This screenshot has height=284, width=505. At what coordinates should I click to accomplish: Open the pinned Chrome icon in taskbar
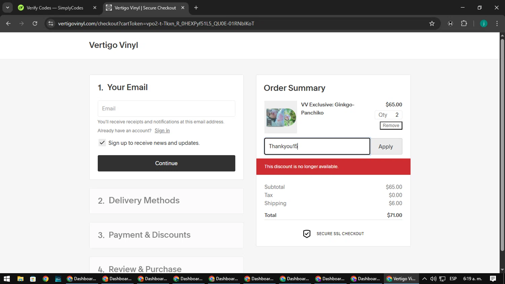click(46, 279)
